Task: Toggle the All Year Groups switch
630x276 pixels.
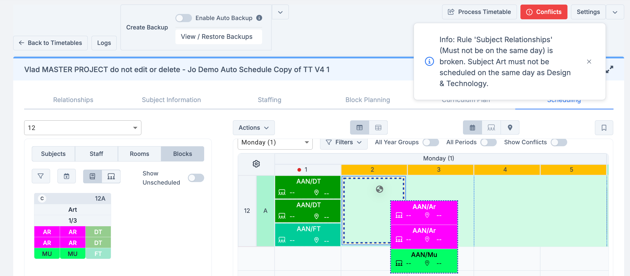Action: click(x=430, y=142)
